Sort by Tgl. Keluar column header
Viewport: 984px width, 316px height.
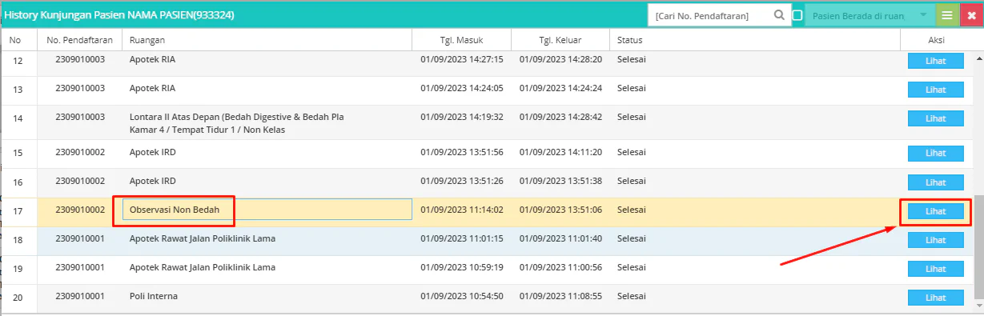tap(560, 40)
